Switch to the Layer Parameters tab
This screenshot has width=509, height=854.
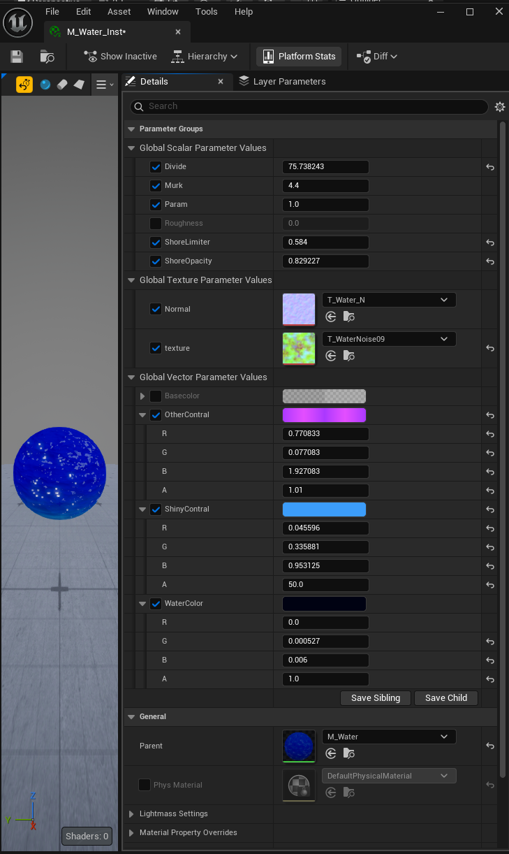282,82
